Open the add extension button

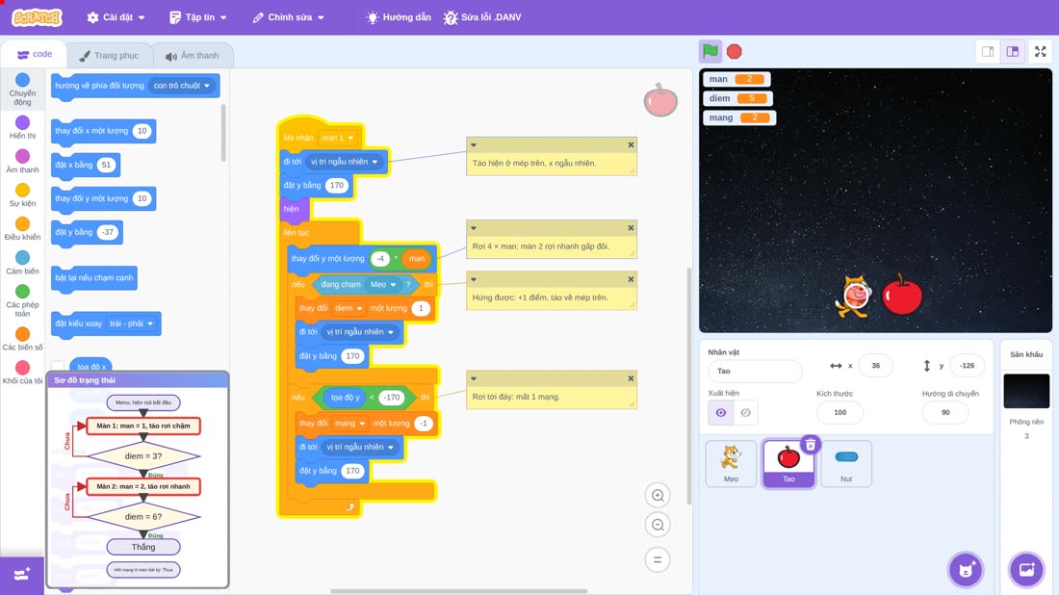coord(21,575)
